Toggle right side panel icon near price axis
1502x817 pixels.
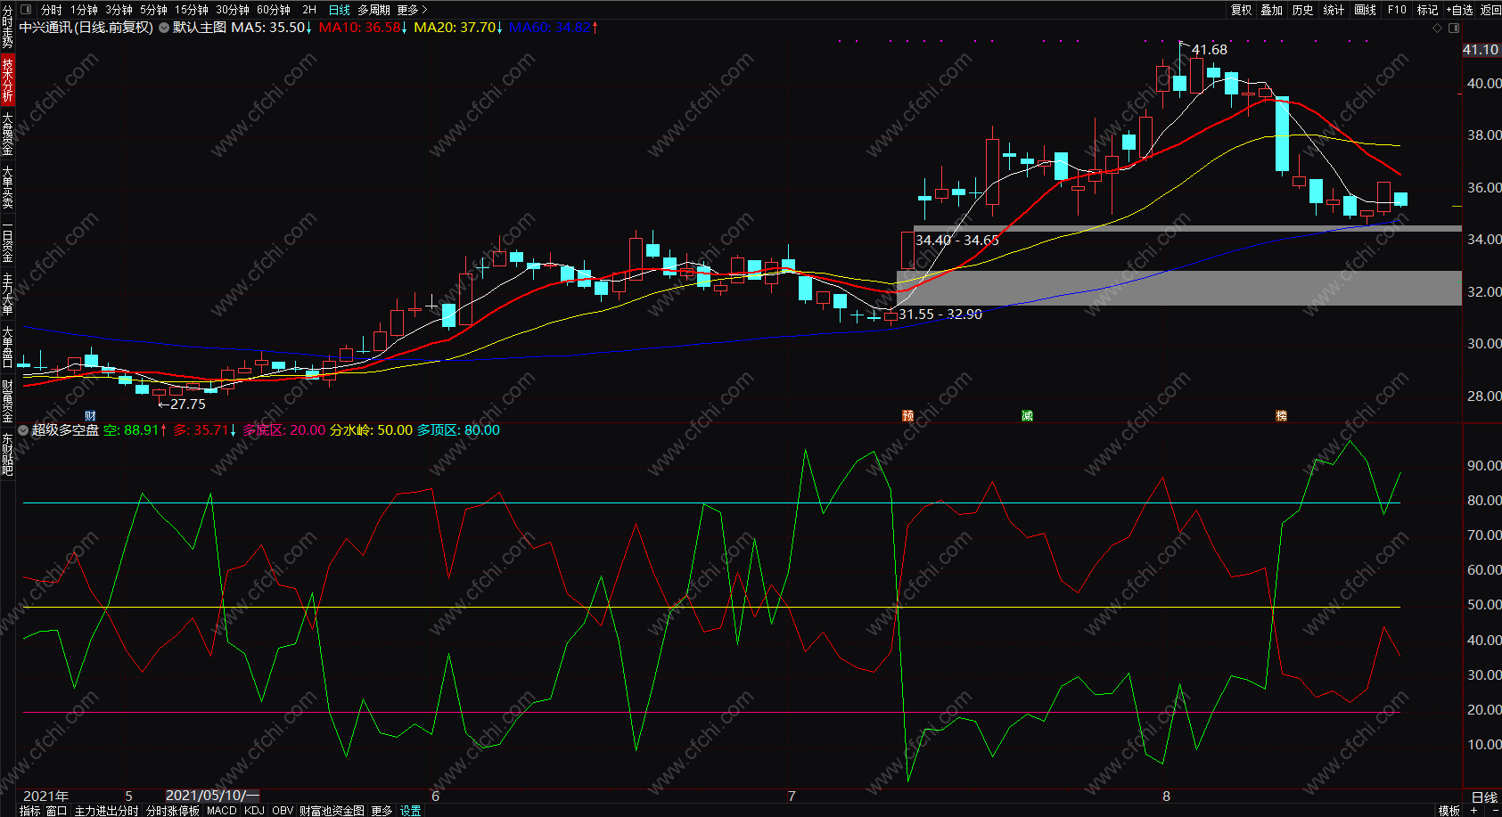1454,28
